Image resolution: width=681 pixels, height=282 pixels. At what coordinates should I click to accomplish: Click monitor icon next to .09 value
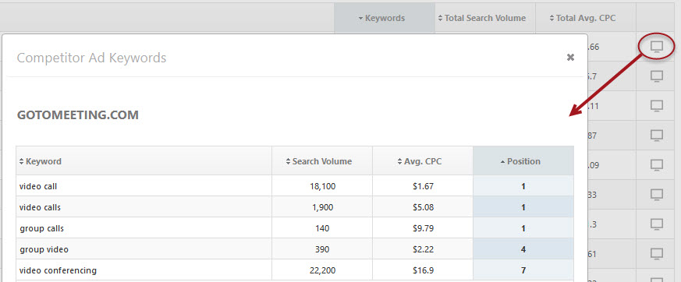657,165
